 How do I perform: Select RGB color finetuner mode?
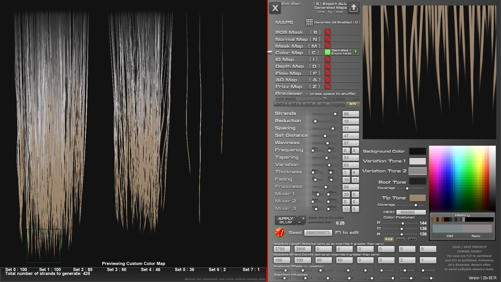pyautogui.click(x=389, y=239)
